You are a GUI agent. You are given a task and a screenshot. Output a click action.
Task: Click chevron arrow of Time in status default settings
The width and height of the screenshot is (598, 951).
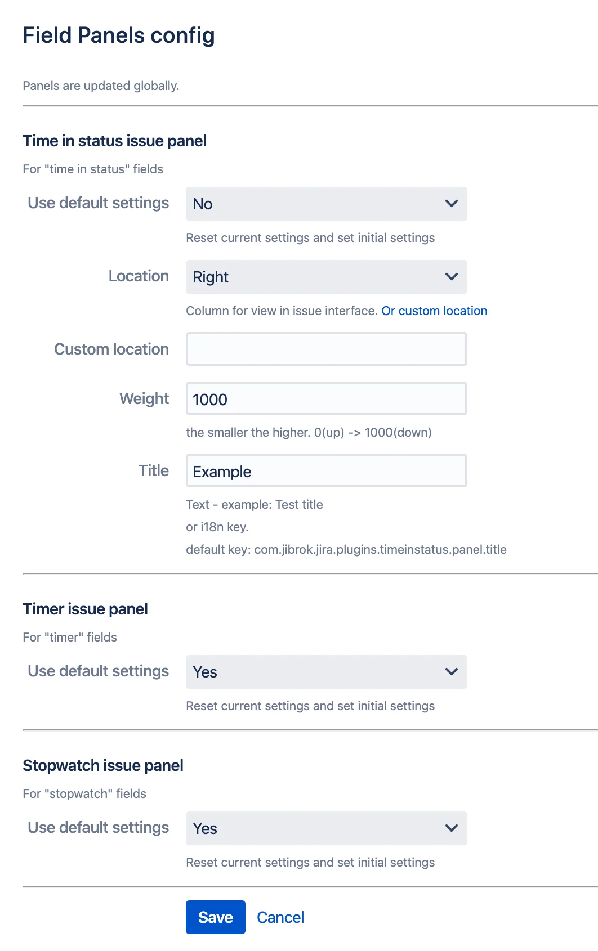pyautogui.click(x=451, y=204)
